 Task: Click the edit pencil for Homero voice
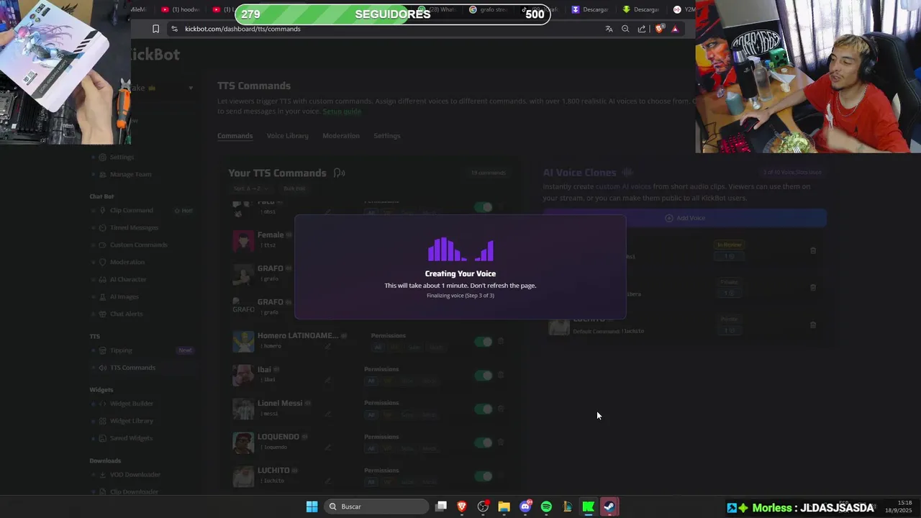[x=328, y=346]
